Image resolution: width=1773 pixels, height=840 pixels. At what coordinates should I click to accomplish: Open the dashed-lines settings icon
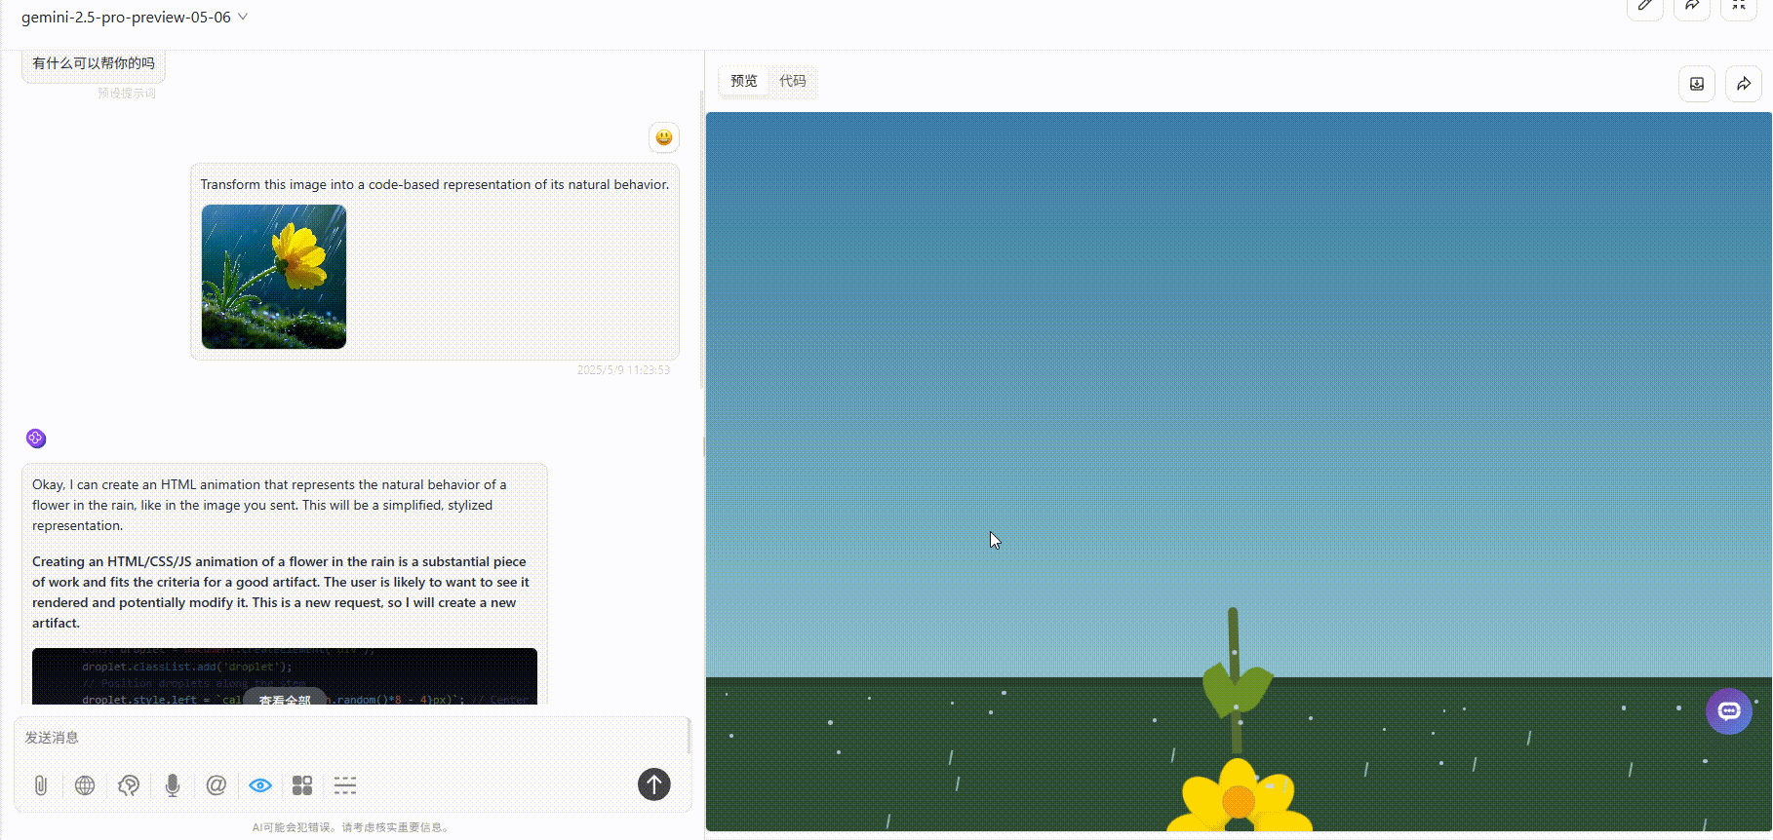click(345, 785)
